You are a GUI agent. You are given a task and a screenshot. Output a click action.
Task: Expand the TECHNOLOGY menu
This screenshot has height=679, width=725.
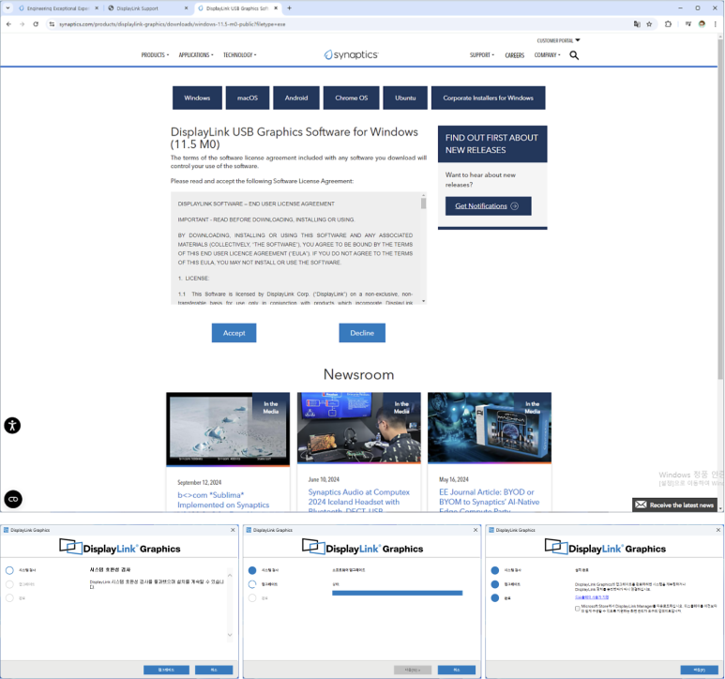(239, 55)
